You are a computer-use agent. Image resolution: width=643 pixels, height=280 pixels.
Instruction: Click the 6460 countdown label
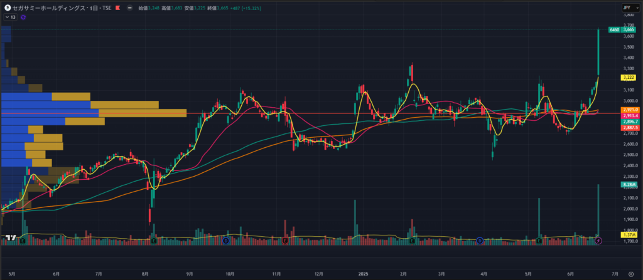(x=614, y=30)
